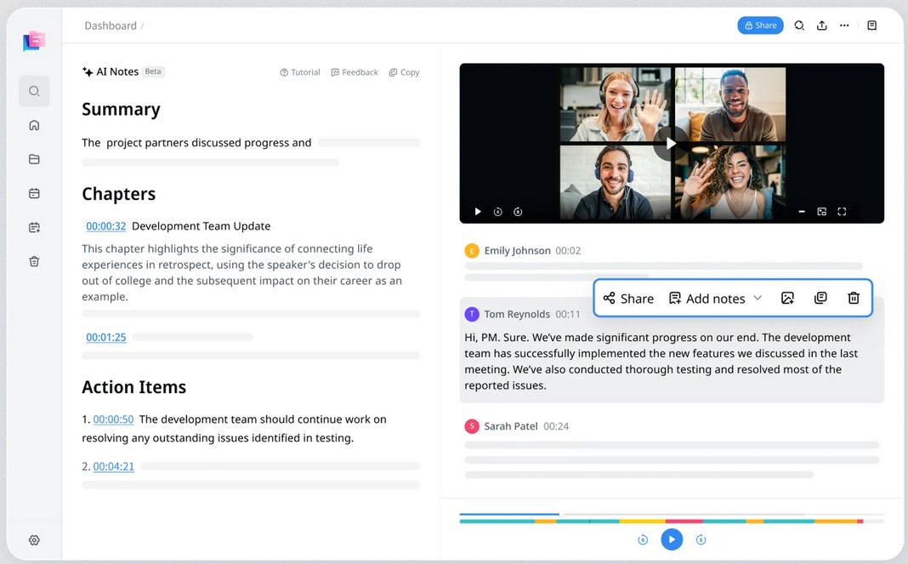Screen dimensions: 908x564
Task: Copy the AI Notes
Action: 404,72
